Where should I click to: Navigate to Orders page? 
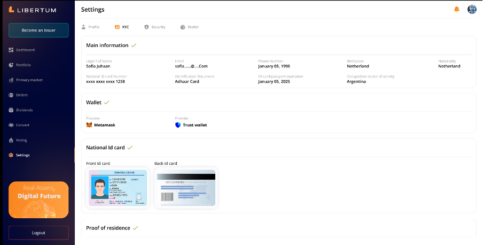[21, 95]
